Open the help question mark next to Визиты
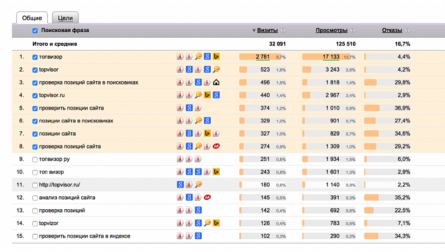This screenshot has width=445, height=252. pos(283,30)
